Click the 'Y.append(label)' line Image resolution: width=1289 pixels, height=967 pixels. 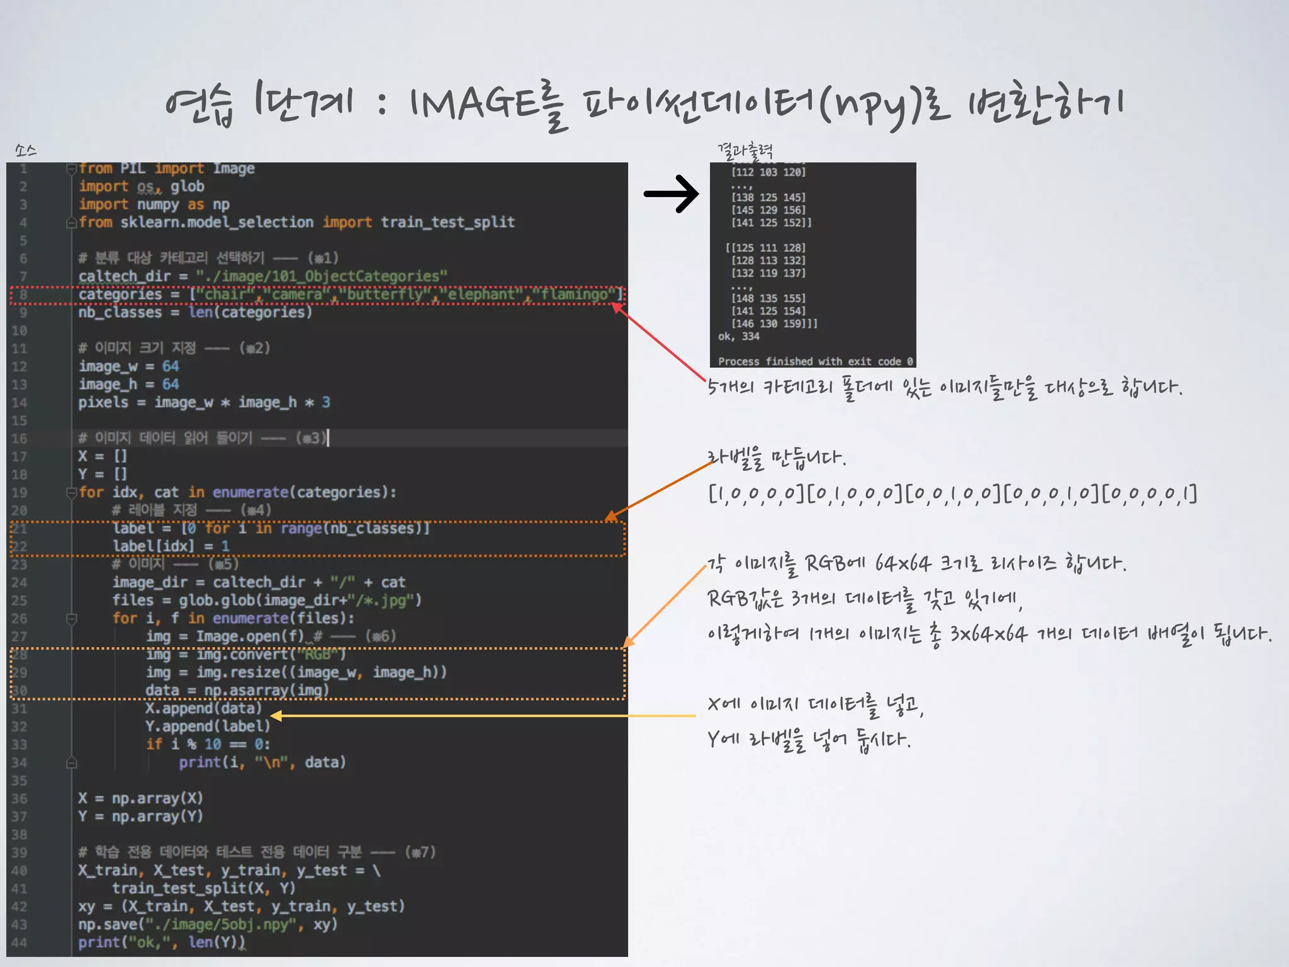[208, 727]
